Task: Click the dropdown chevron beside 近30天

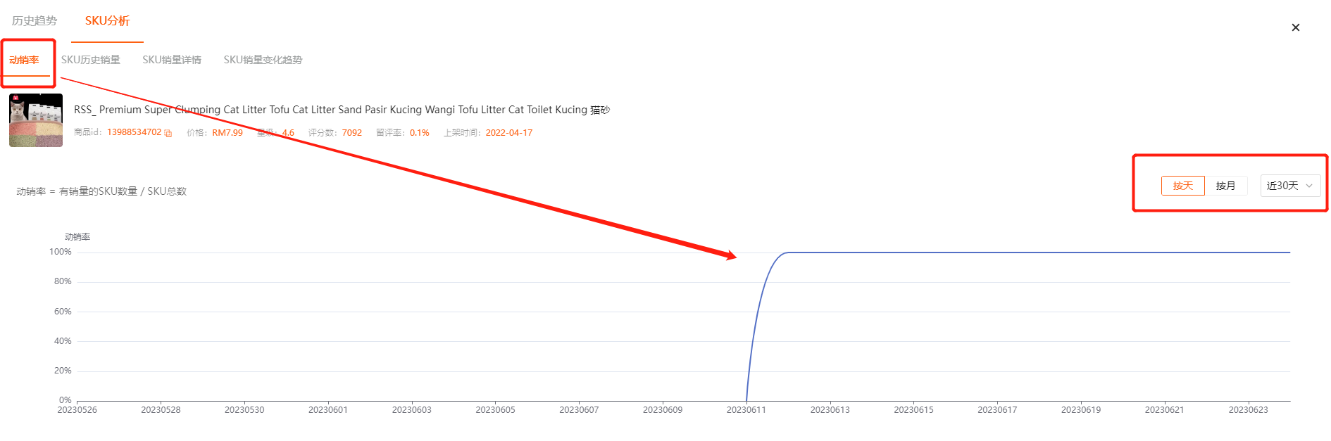Action: click(x=1309, y=186)
